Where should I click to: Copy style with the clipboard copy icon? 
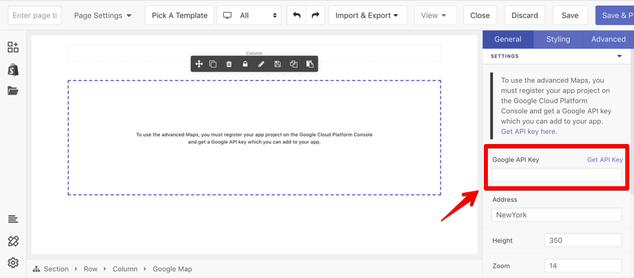pos(294,64)
